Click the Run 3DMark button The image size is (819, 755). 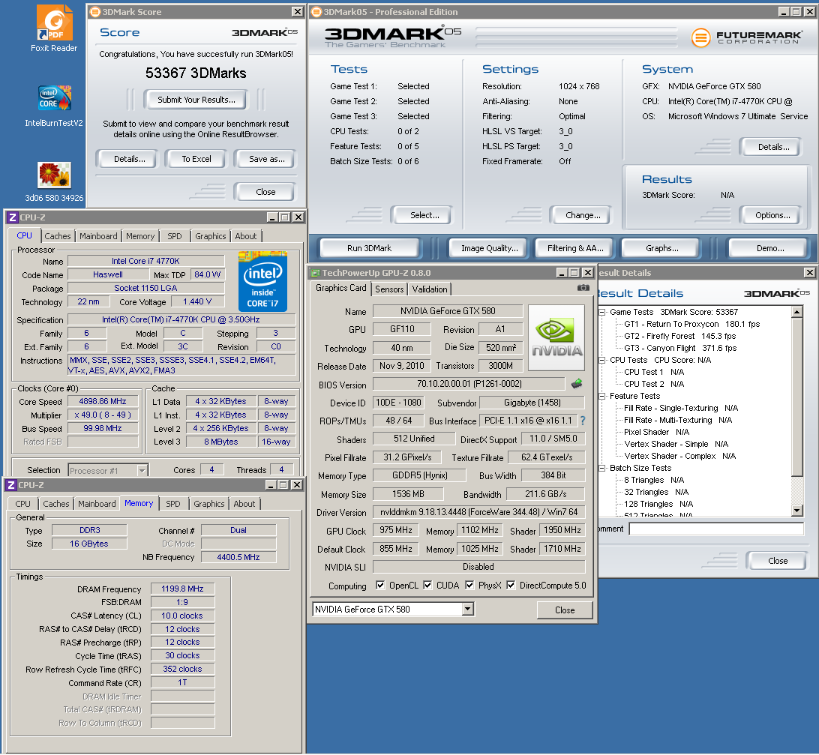coord(369,248)
